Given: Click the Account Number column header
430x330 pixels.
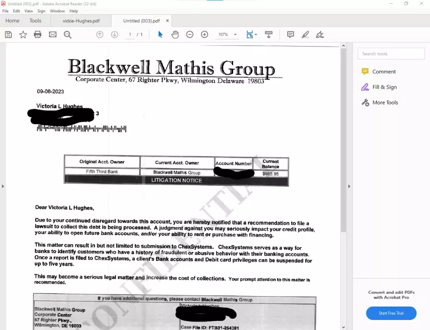Looking at the screenshot, I should (x=233, y=164).
